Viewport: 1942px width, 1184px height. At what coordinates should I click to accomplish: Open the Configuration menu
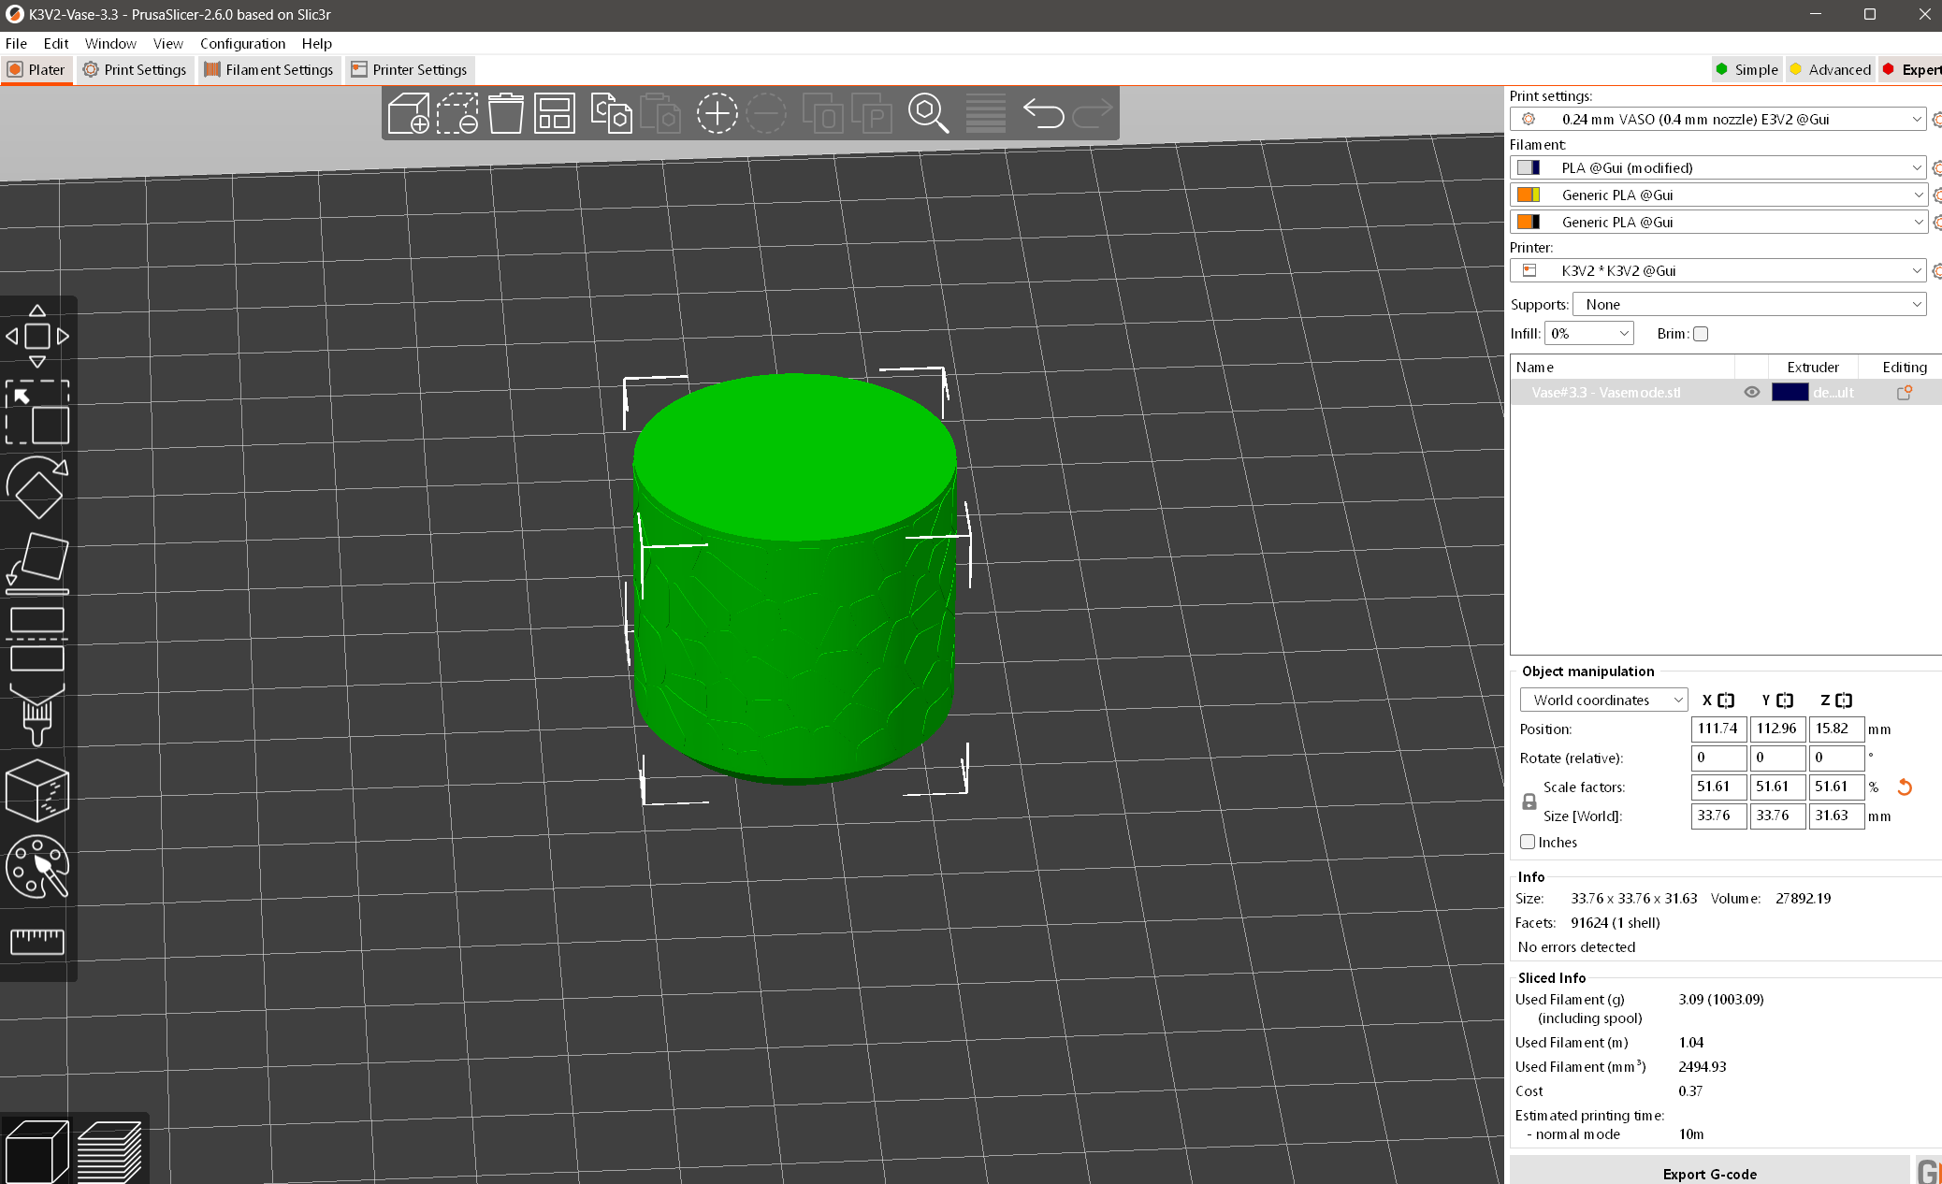[x=242, y=43]
